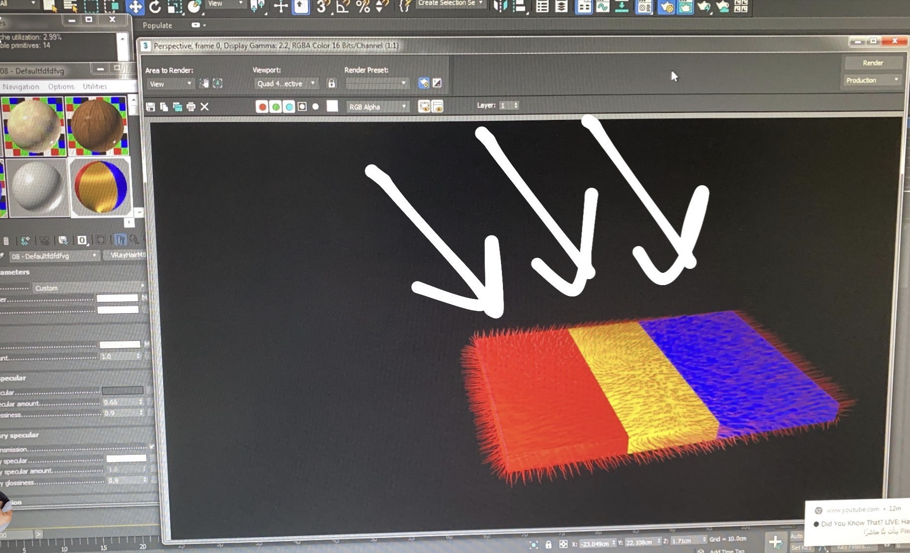Toggle the green channel display
The image size is (910, 553).
pyautogui.click(x=276, y=107)
